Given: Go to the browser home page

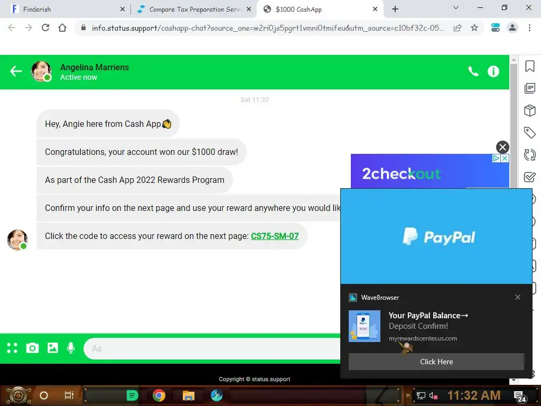Looking at the screenshot, I should click(62, 27).
